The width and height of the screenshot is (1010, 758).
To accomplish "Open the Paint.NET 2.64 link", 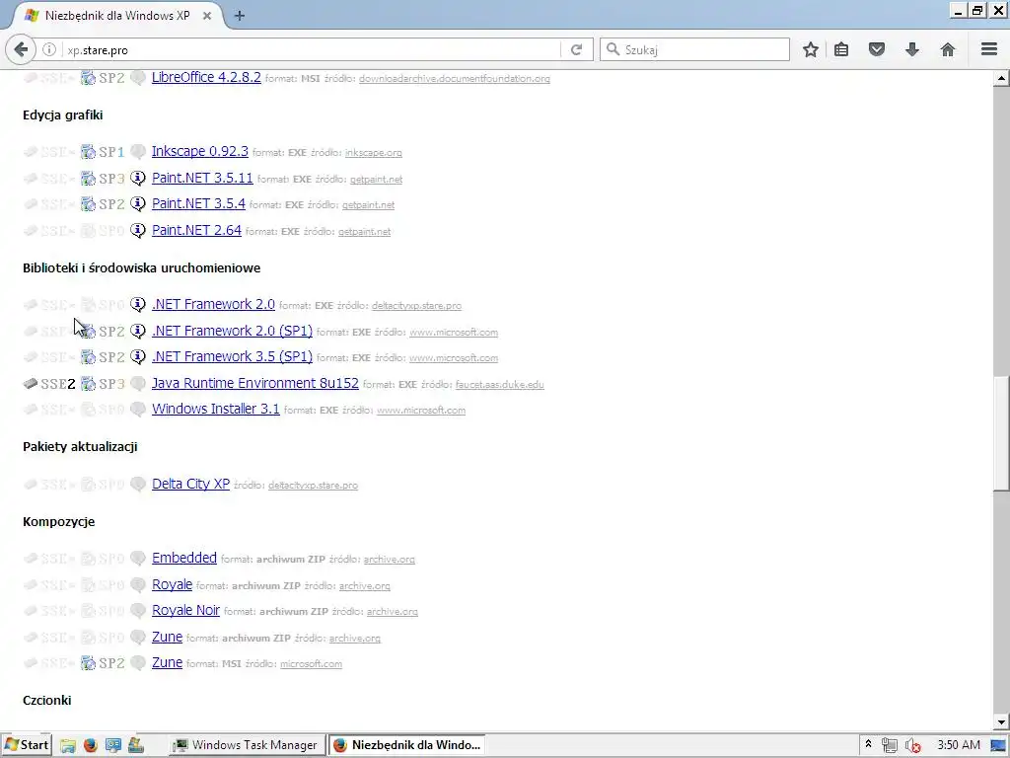I will (196, 230).
